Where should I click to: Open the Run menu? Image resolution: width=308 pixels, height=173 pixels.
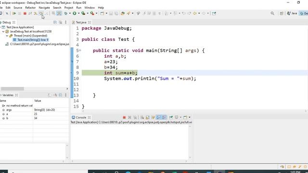[x=79, y=8]
